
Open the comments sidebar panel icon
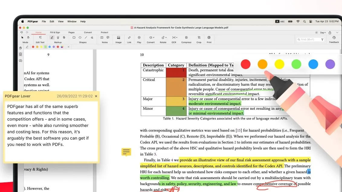[21, 61]
